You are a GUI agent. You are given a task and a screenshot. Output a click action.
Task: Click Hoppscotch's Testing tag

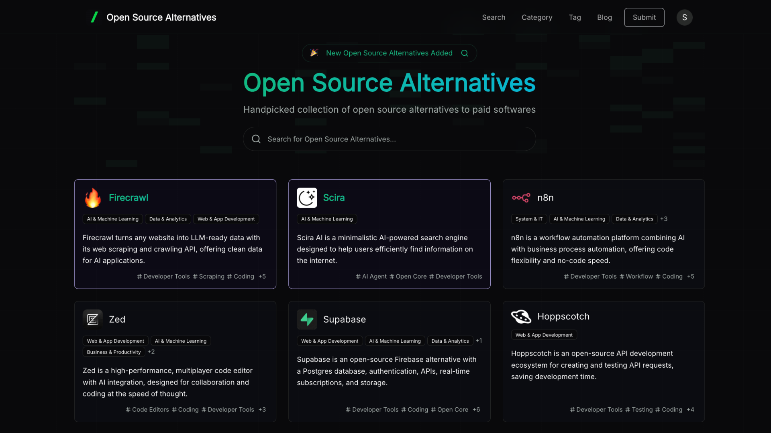(x=639, y=409)
